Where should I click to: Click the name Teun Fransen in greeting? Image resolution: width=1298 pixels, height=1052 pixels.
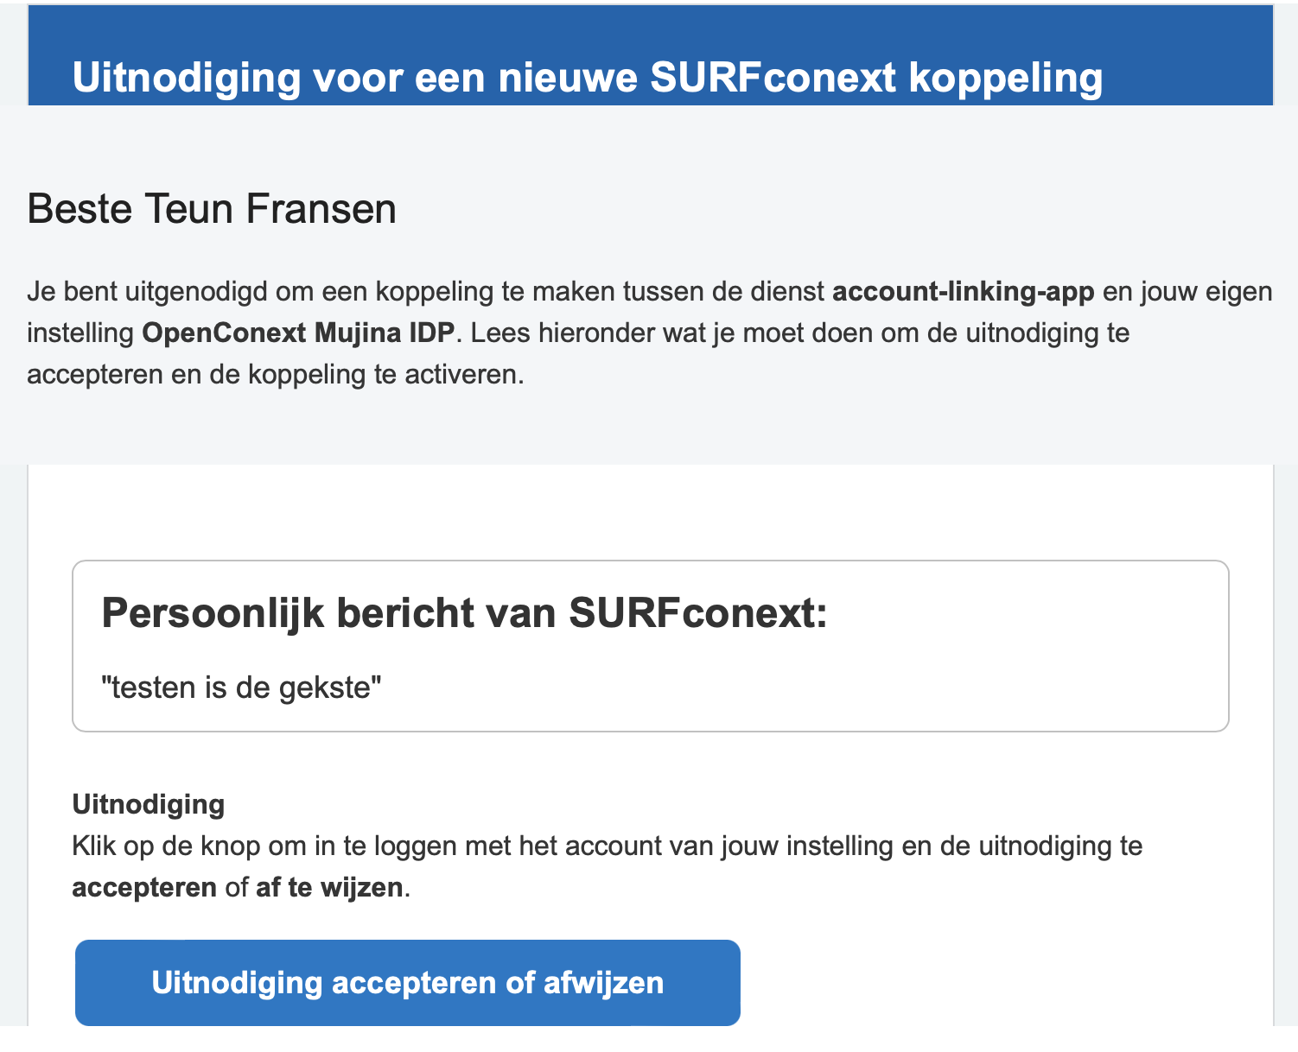click(270, 210)
